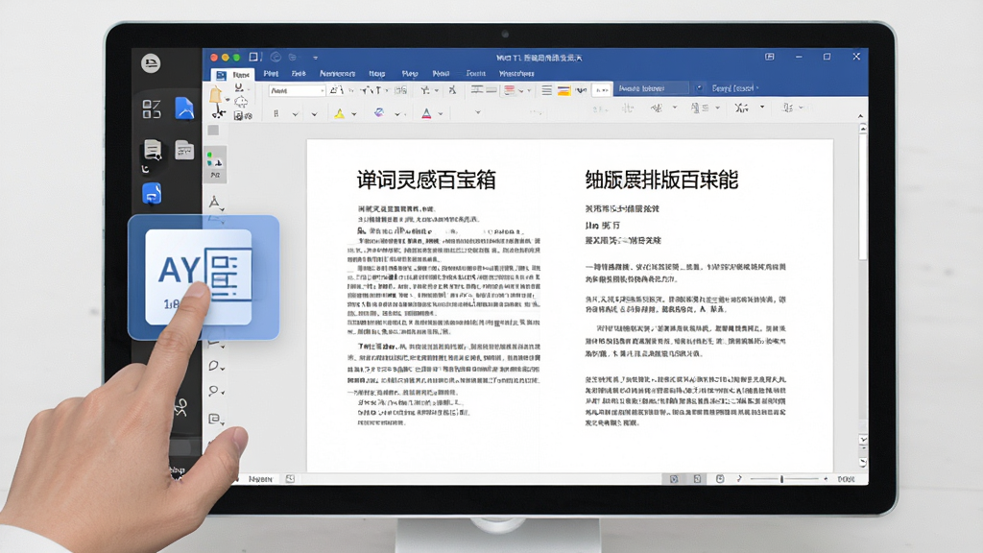Click the square icon beside the traffic lights

click(x=253, y=57)
